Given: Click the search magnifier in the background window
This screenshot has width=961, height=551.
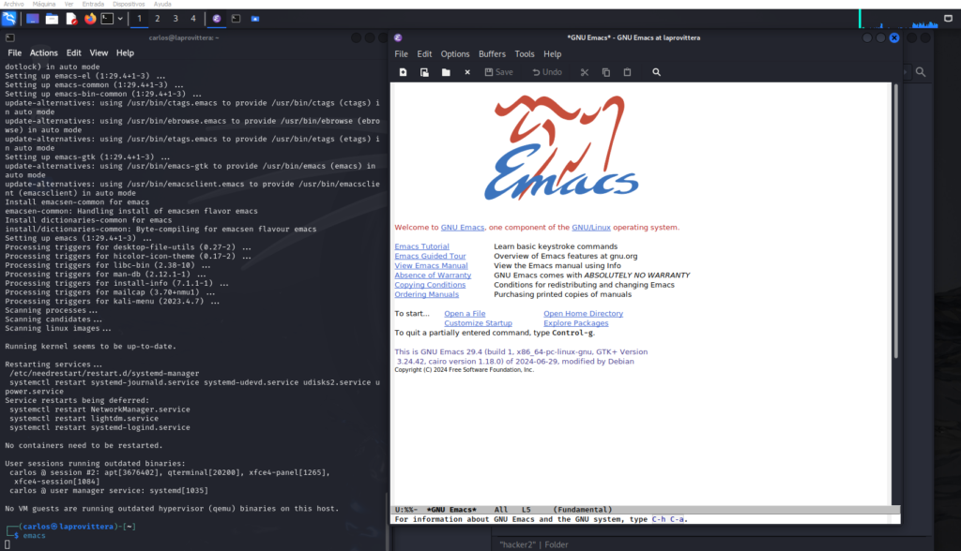Looking at the screenshot, I should pos(921,72).
